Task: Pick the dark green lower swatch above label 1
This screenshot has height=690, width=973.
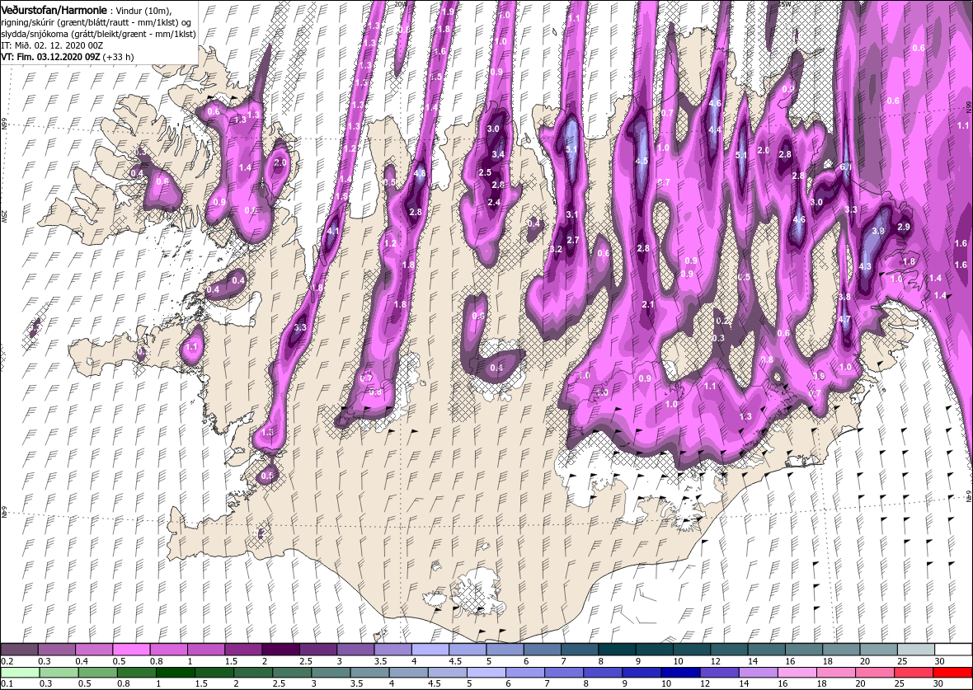Action: pos(176,674)
